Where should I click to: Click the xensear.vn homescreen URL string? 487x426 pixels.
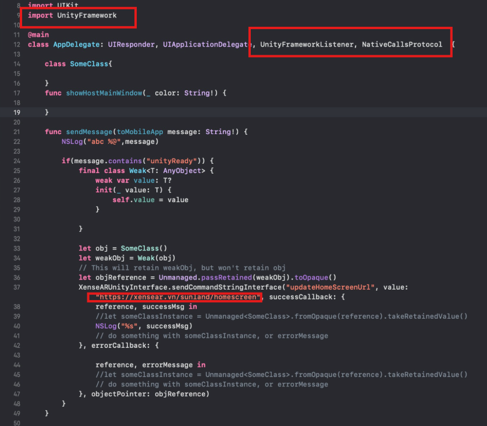(x=175, y=297)
